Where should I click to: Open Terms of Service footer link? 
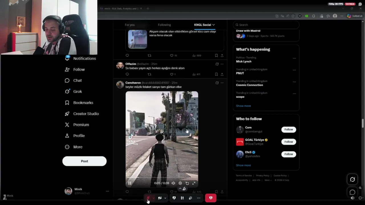pos(244,176)
